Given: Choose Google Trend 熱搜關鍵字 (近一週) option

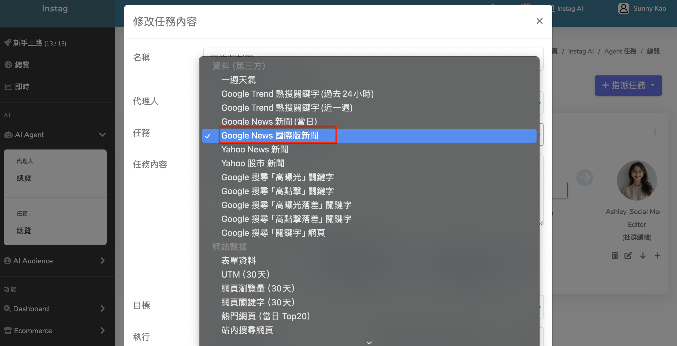Looking at the screenshot, I should 287,108.
